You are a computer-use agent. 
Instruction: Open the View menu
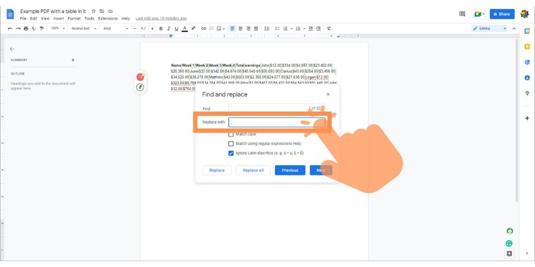45,18
